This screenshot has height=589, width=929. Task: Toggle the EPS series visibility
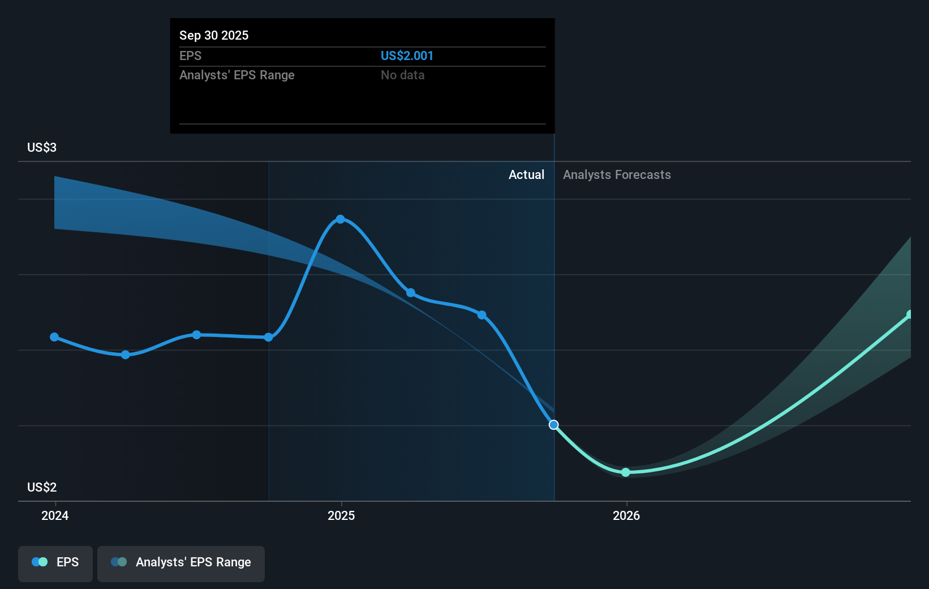[x=55, y=564]
